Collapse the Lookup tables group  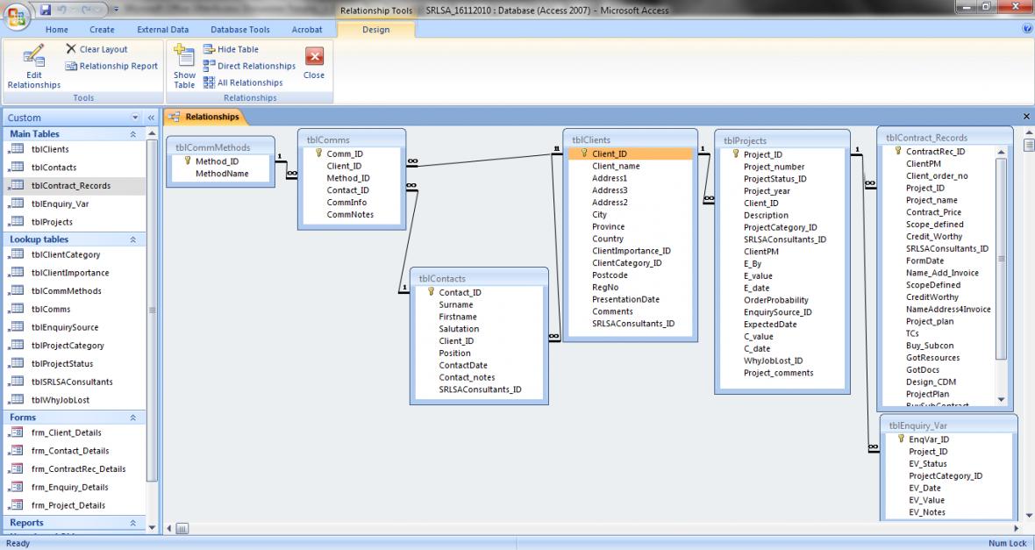pos(132,239)
